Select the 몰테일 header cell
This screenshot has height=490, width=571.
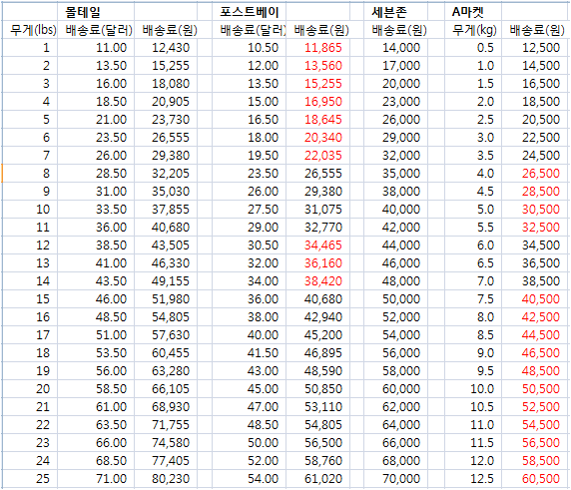click(96, 12)
